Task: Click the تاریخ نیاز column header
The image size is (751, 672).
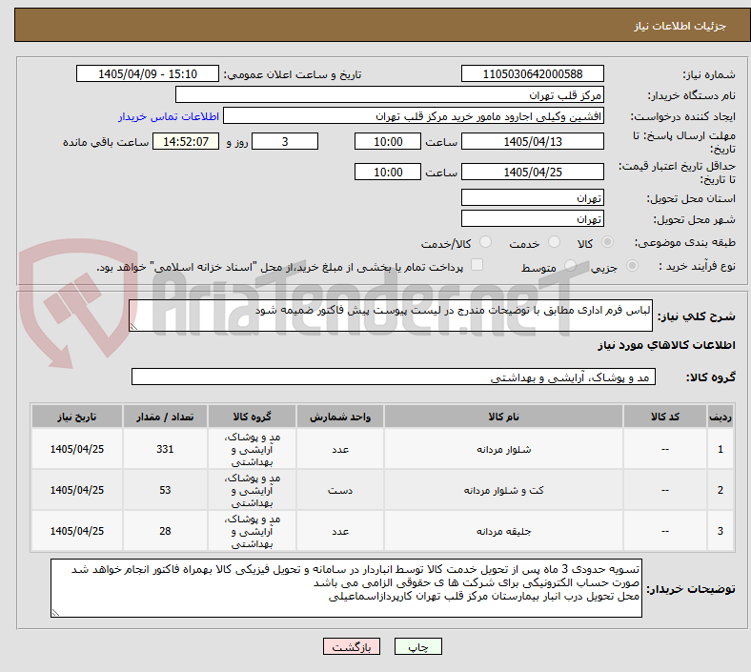Action: tap(77, 417)
